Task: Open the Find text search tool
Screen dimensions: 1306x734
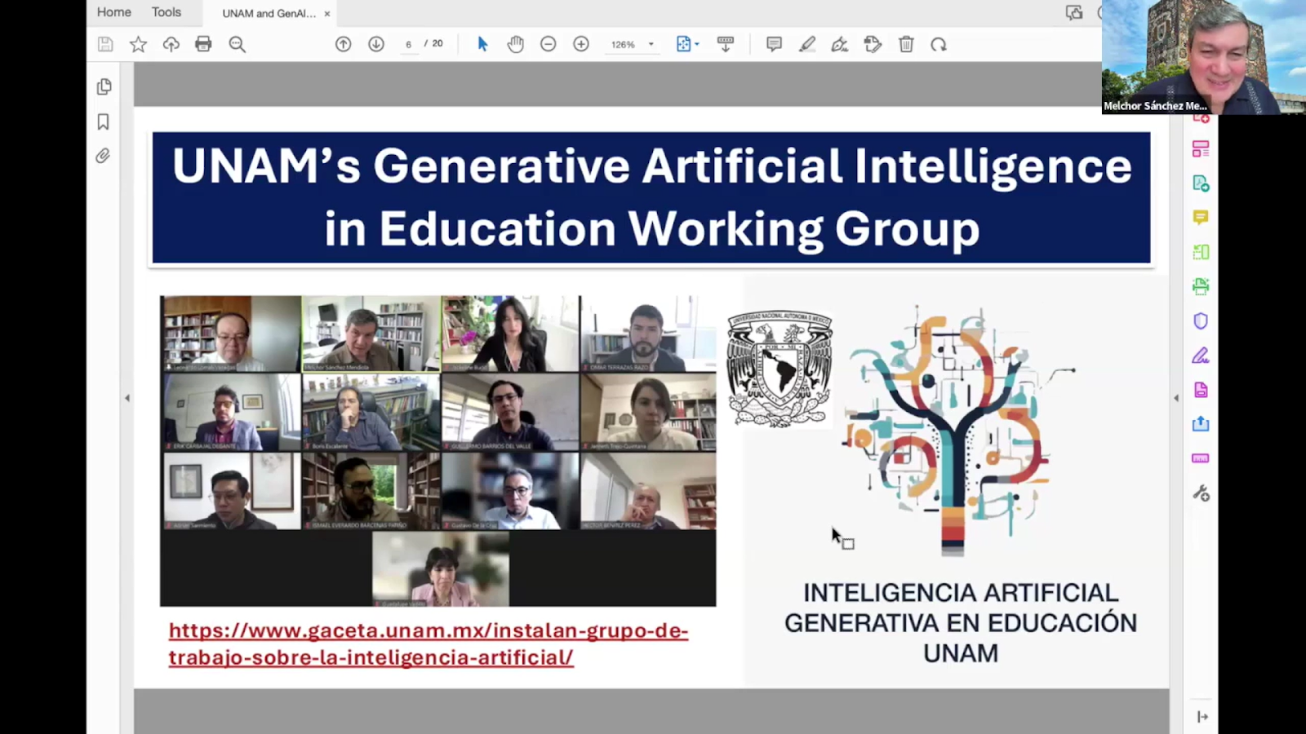Action: (x=237, y=44)
